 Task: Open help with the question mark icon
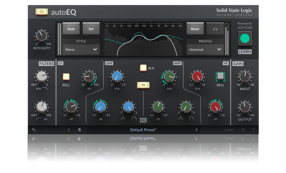click(x=253, y=130)
